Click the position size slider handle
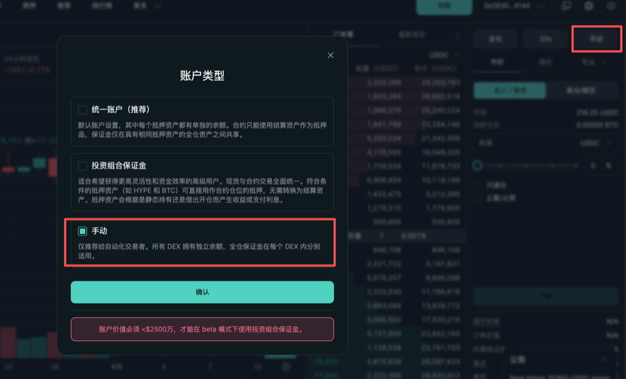 click(x=477, y=165)
